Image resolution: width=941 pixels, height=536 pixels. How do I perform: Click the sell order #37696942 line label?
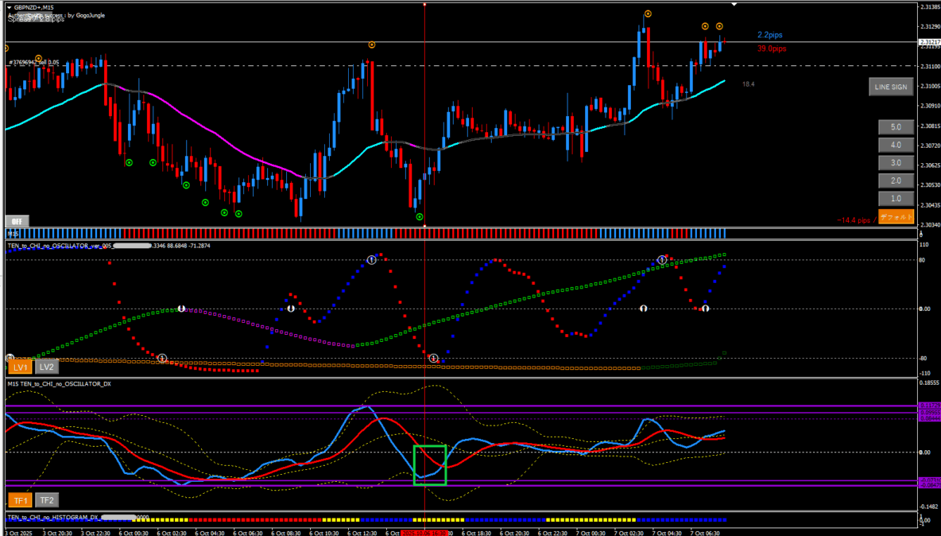[33, 62]
